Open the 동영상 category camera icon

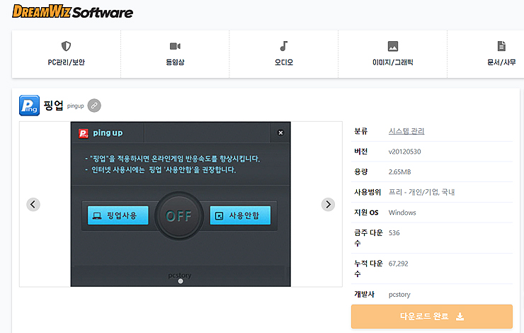tap(175, 46)
